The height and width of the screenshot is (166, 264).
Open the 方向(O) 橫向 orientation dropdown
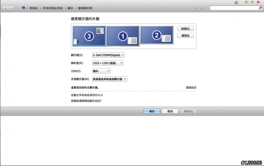pyautogui.click(x=101, y=71)
